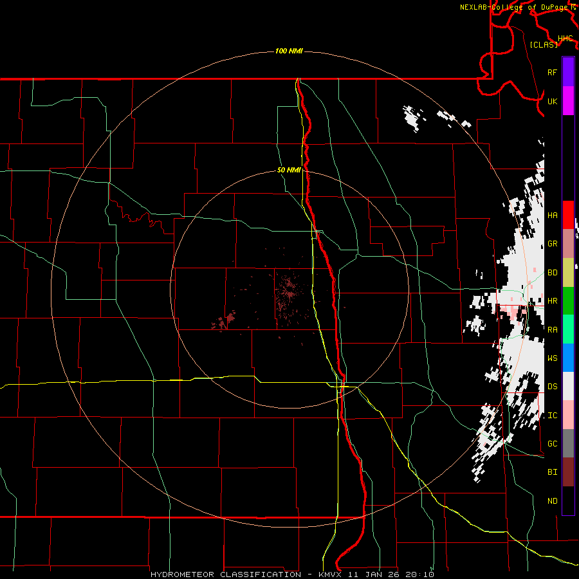Click the magenta UK color swatch

[x=568, y=101]
